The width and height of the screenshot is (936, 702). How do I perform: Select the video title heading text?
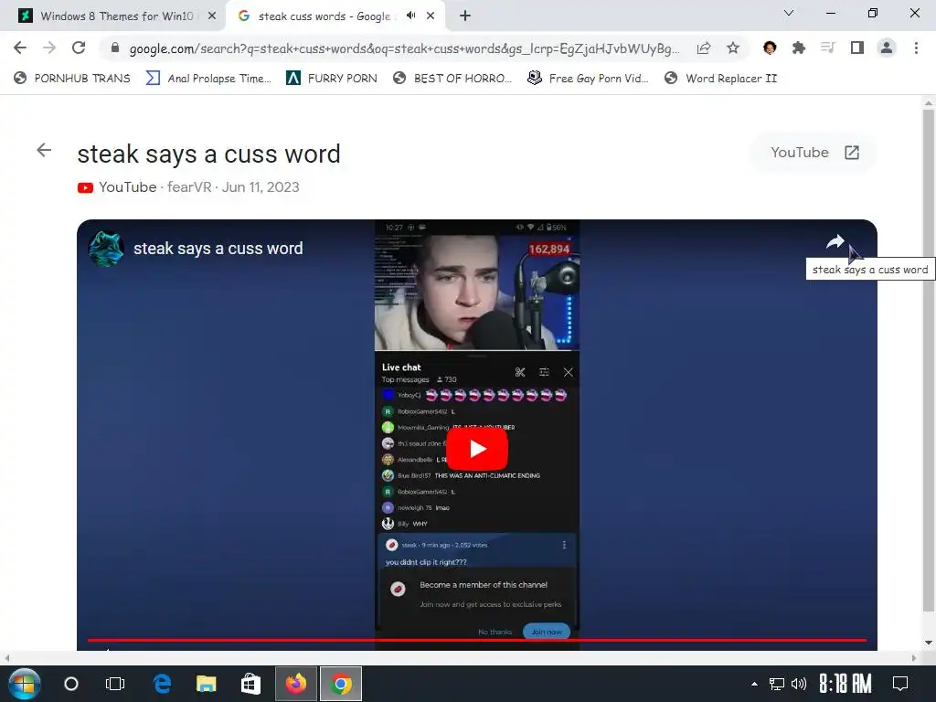pos(209,154)
